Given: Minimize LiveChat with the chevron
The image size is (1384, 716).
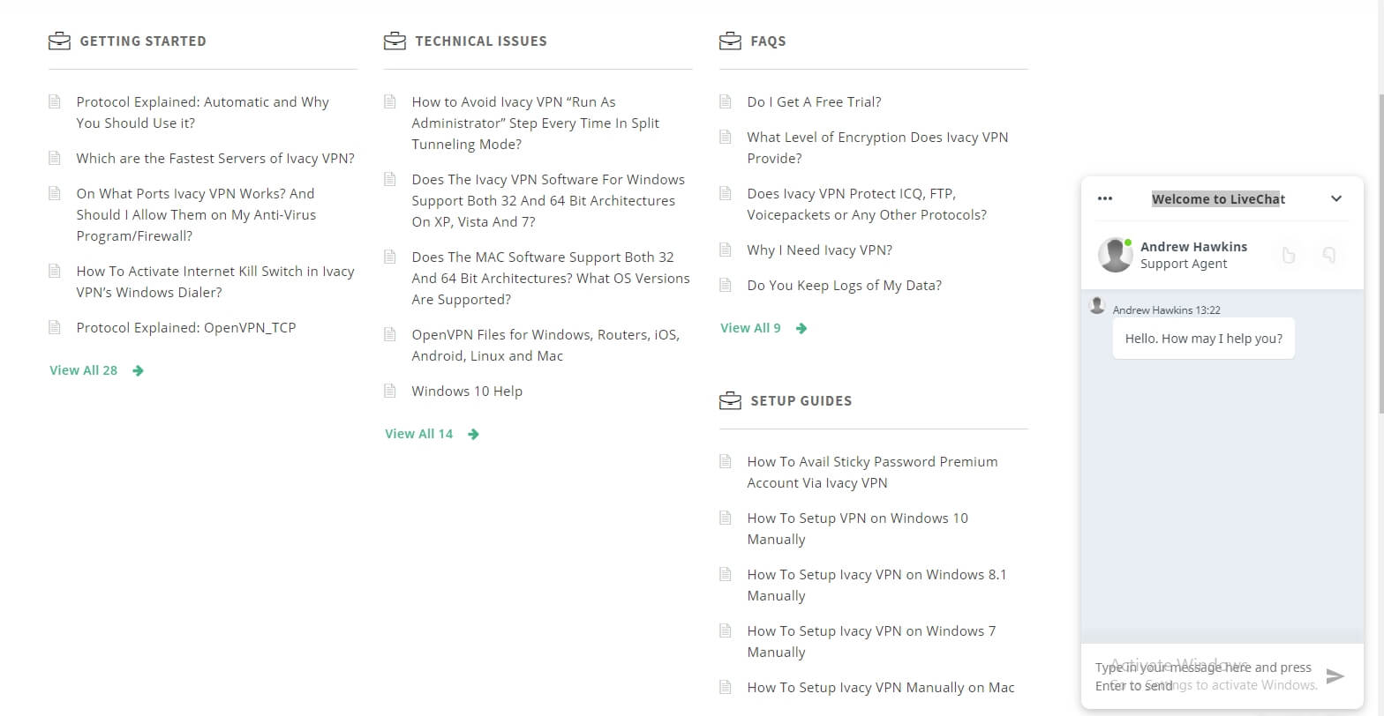Looking at the screenshot, I should point(1336,198).
